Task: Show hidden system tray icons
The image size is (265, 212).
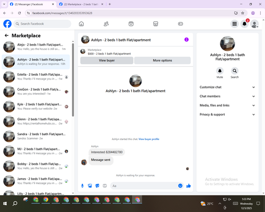Action: [219, 204]
